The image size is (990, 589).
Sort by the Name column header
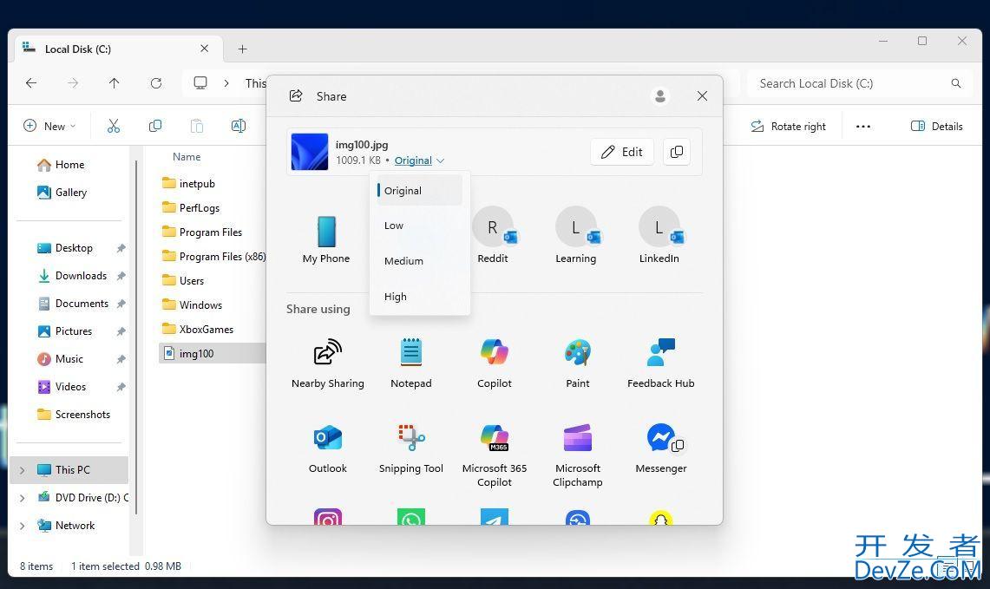[187, 156]
